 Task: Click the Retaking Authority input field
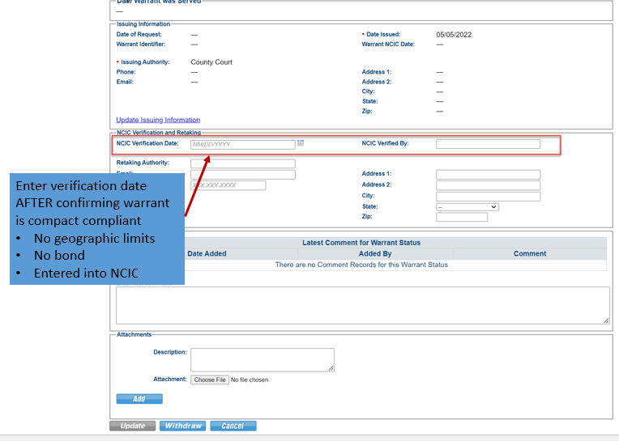coord(243,163)
